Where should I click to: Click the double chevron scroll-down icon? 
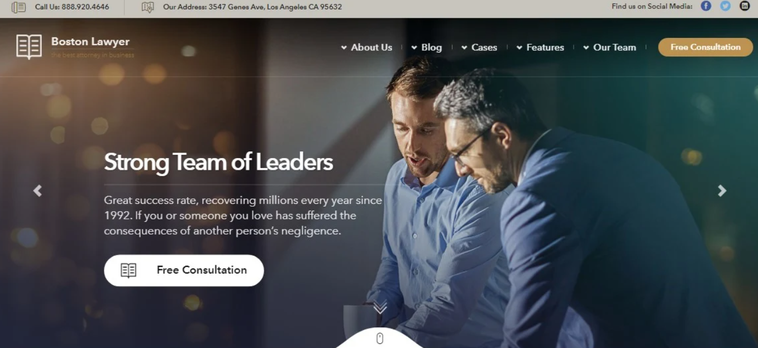coord(380,308)
